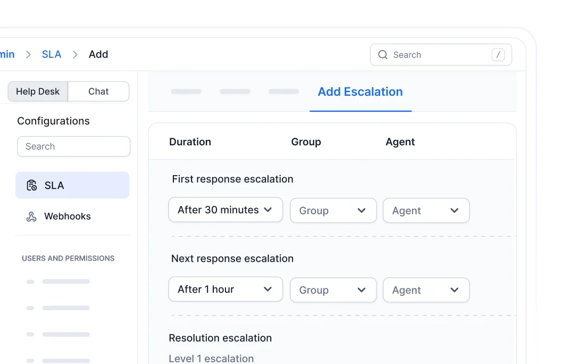
Task: Click the slash shortcut badge in search bar
Action: (x=498, y=54)
